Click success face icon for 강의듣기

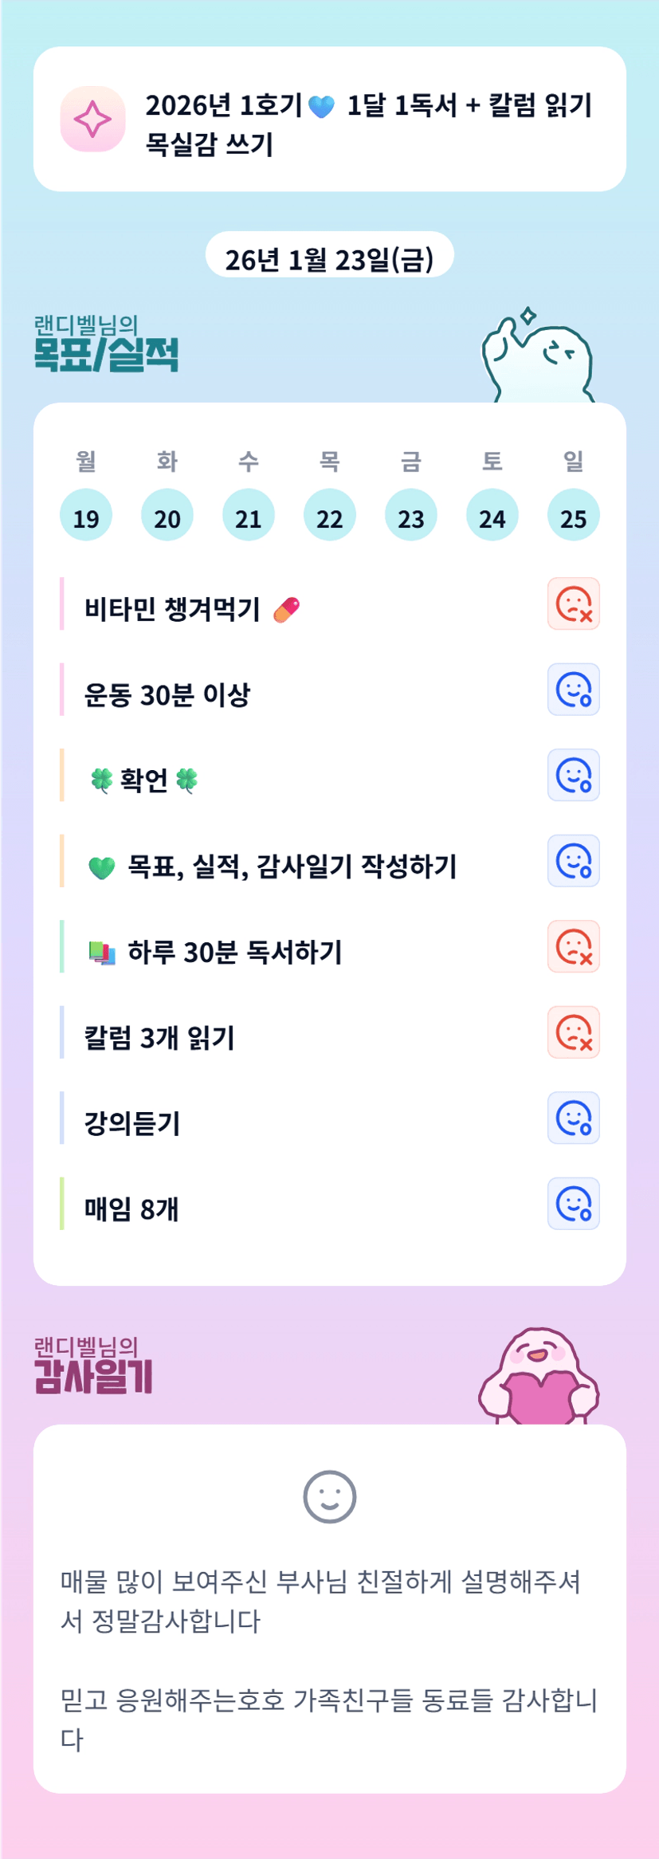tap(573, 1118)
